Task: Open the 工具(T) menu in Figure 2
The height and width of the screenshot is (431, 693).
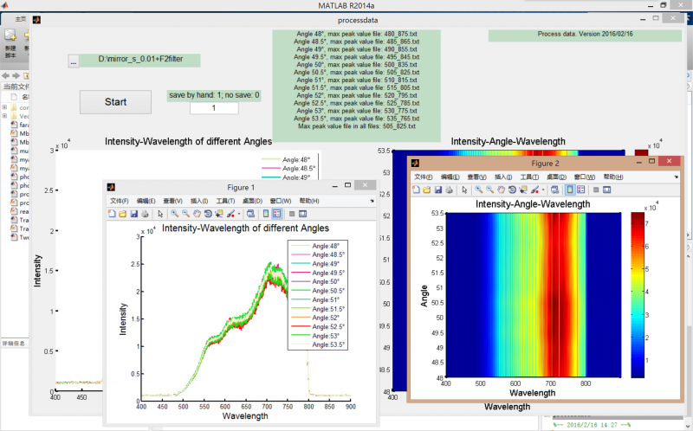Action: pos(530,176)
